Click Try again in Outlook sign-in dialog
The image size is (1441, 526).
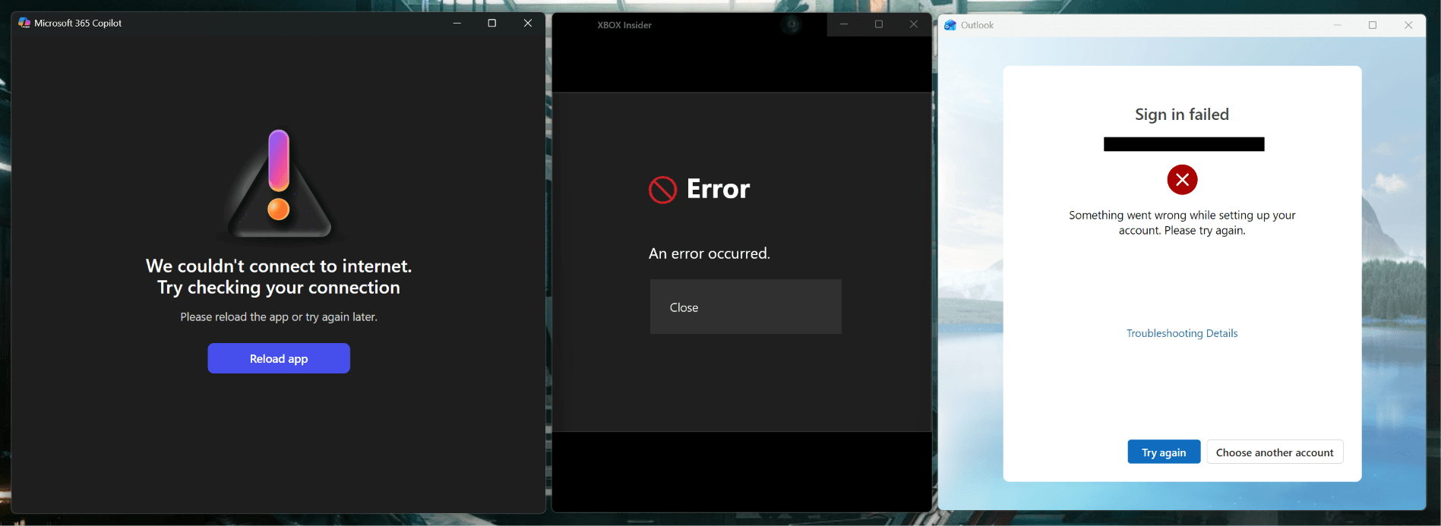pos(1164,452)
